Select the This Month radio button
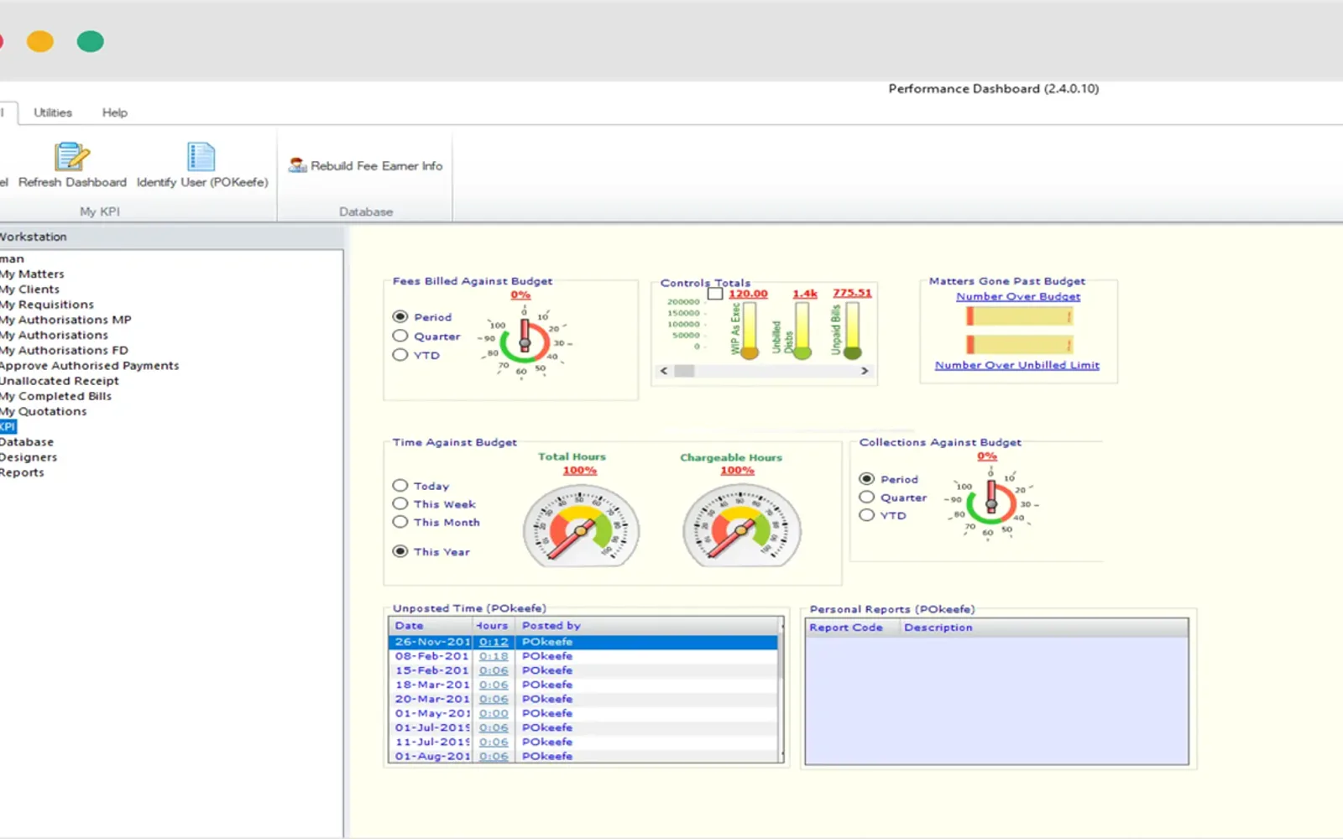This screenshot has height=839, width=1343. (x=400, y=522)
